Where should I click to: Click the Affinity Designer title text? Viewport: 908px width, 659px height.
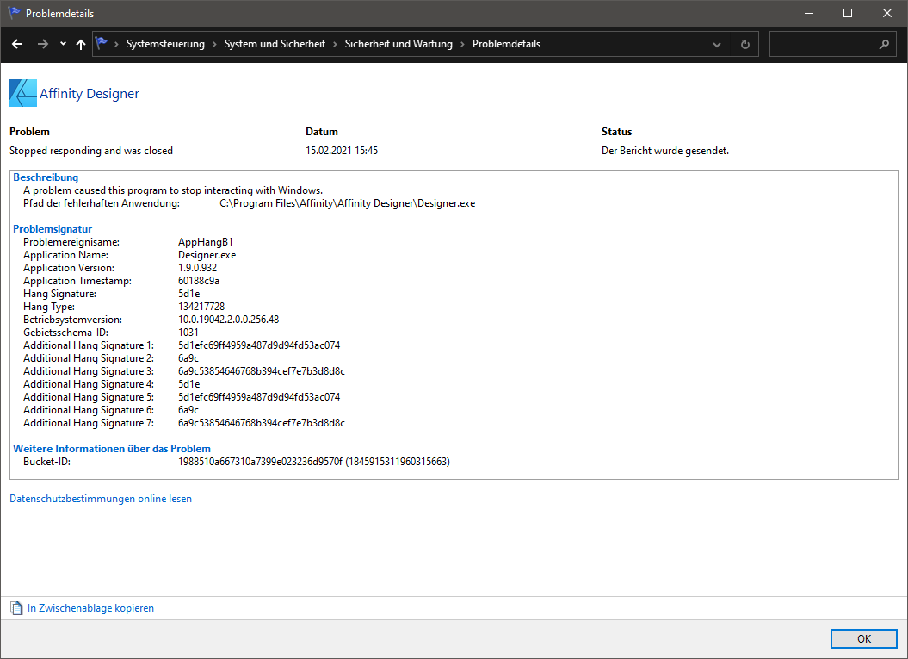point(90,94)
